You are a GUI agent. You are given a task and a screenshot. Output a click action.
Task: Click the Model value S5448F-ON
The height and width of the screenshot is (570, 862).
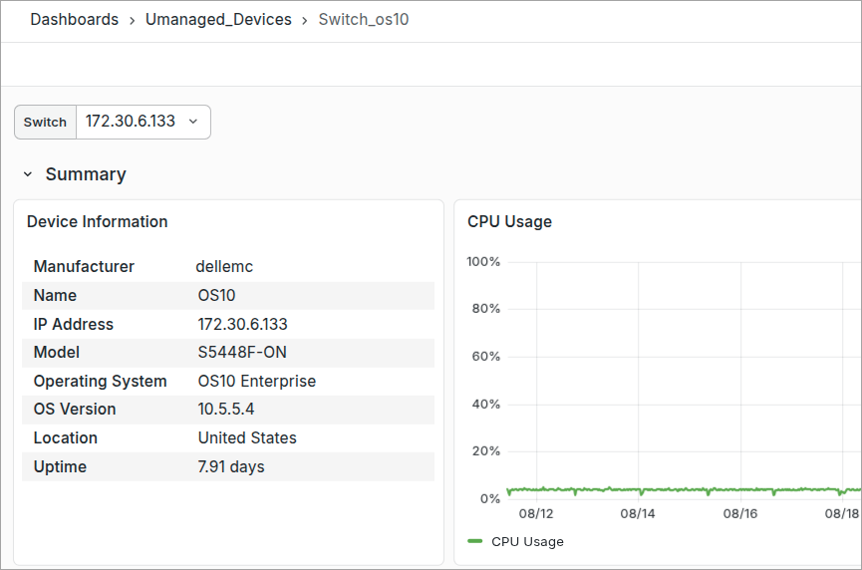(242, 353)
